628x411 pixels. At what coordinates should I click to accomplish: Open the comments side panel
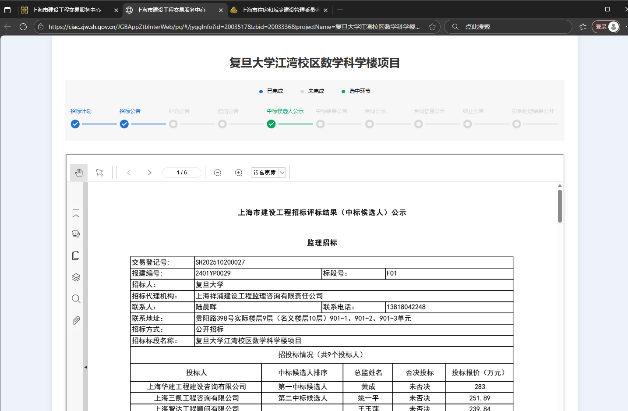click(x=76, y=234)
